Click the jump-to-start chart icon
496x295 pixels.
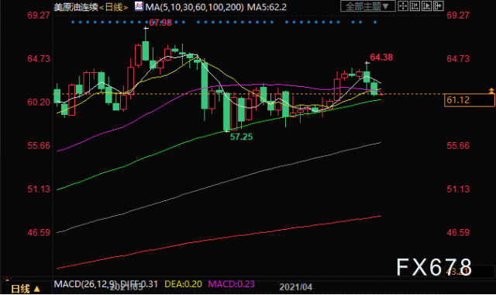415,6
